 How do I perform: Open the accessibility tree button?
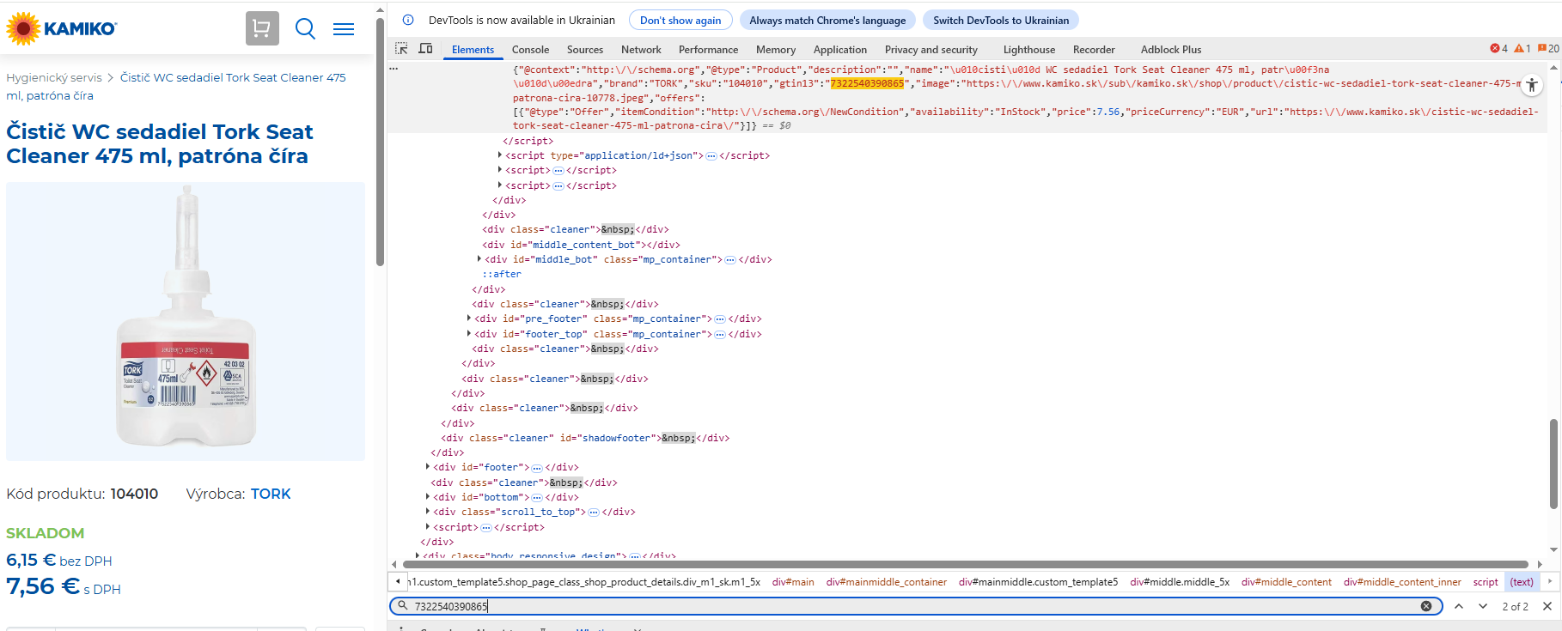point(1532,85)
